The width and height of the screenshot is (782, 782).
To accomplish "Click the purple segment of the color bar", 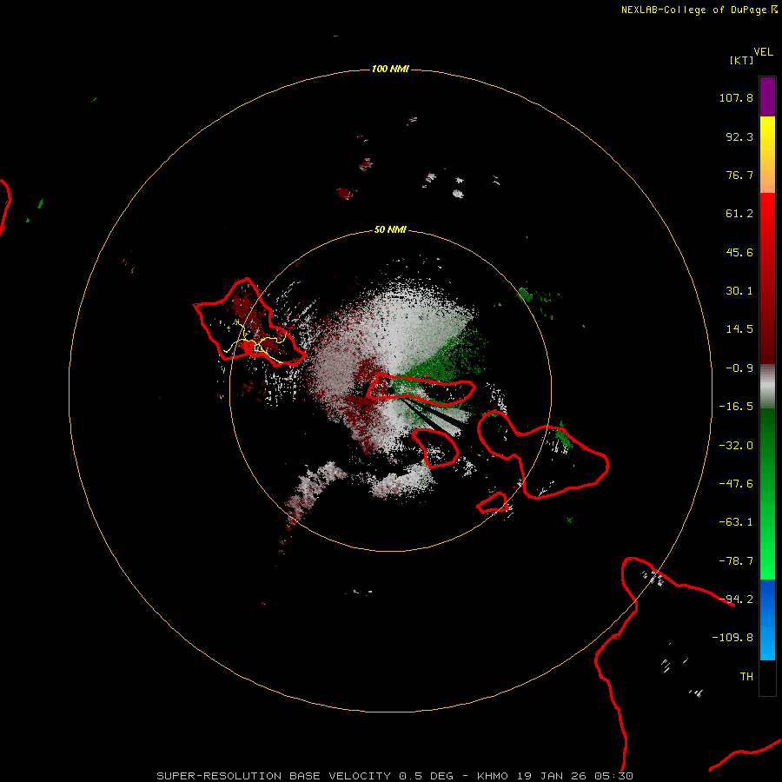I will point(767,96).
